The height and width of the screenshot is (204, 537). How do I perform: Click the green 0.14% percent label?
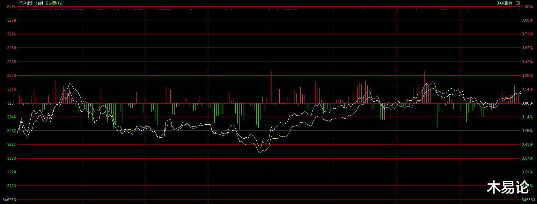(x=527, y=117)
